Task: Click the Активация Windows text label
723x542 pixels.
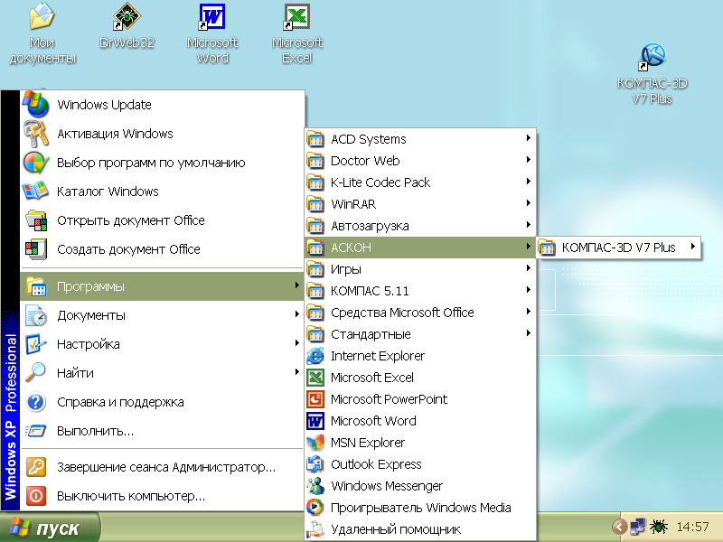Action: tap(115, 134)
